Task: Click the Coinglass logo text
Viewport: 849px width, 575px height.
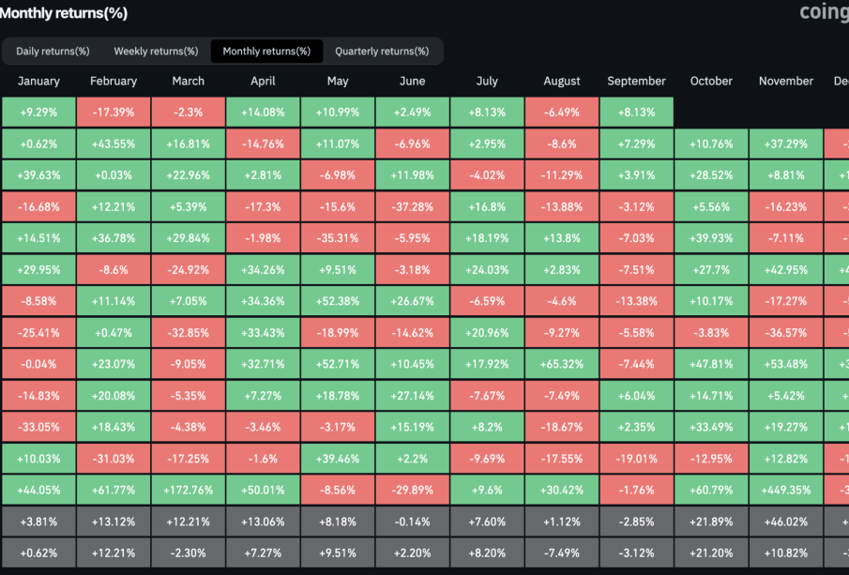Action: 823,12
